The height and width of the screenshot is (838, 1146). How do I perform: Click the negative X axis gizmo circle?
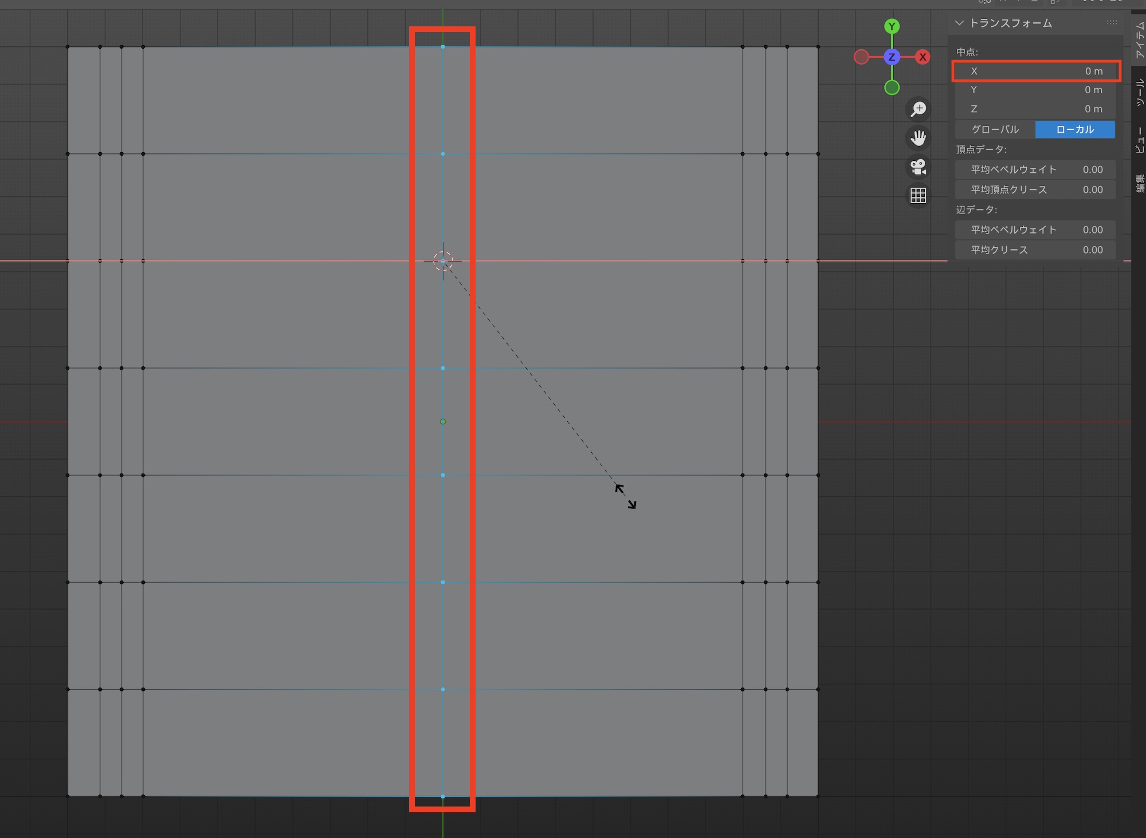point(861,57)
